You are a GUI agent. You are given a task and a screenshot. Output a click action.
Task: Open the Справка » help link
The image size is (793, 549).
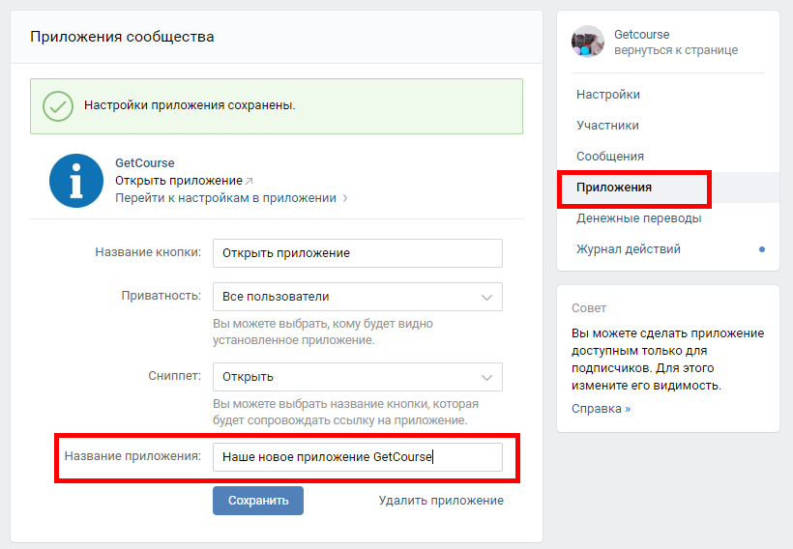[x=601, y=409]
